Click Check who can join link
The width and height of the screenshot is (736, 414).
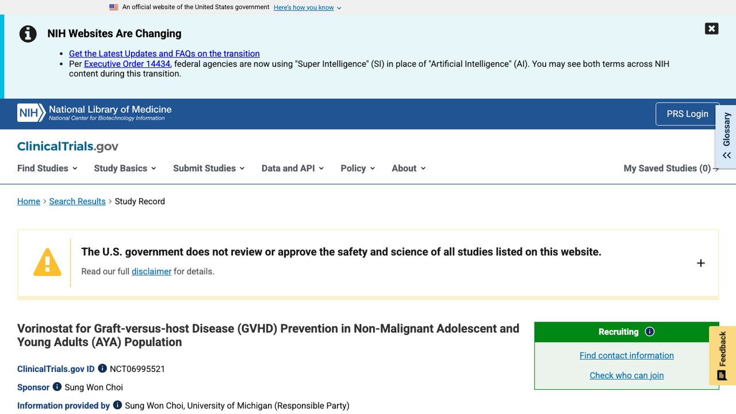tap(627, 375)
